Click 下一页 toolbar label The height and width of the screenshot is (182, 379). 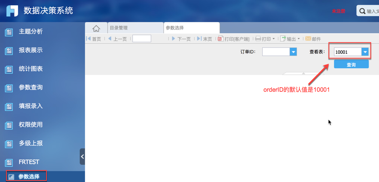(x=184, y=39)
